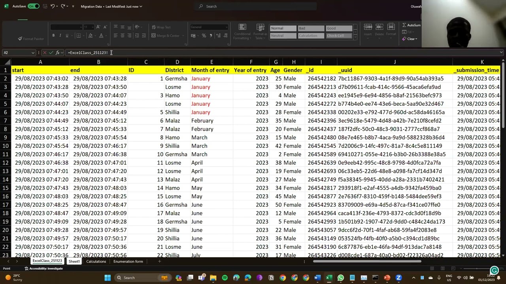Click Accessibility: Investigate in status bar
The height and width of the screenshot is (284, 506).
44,269
